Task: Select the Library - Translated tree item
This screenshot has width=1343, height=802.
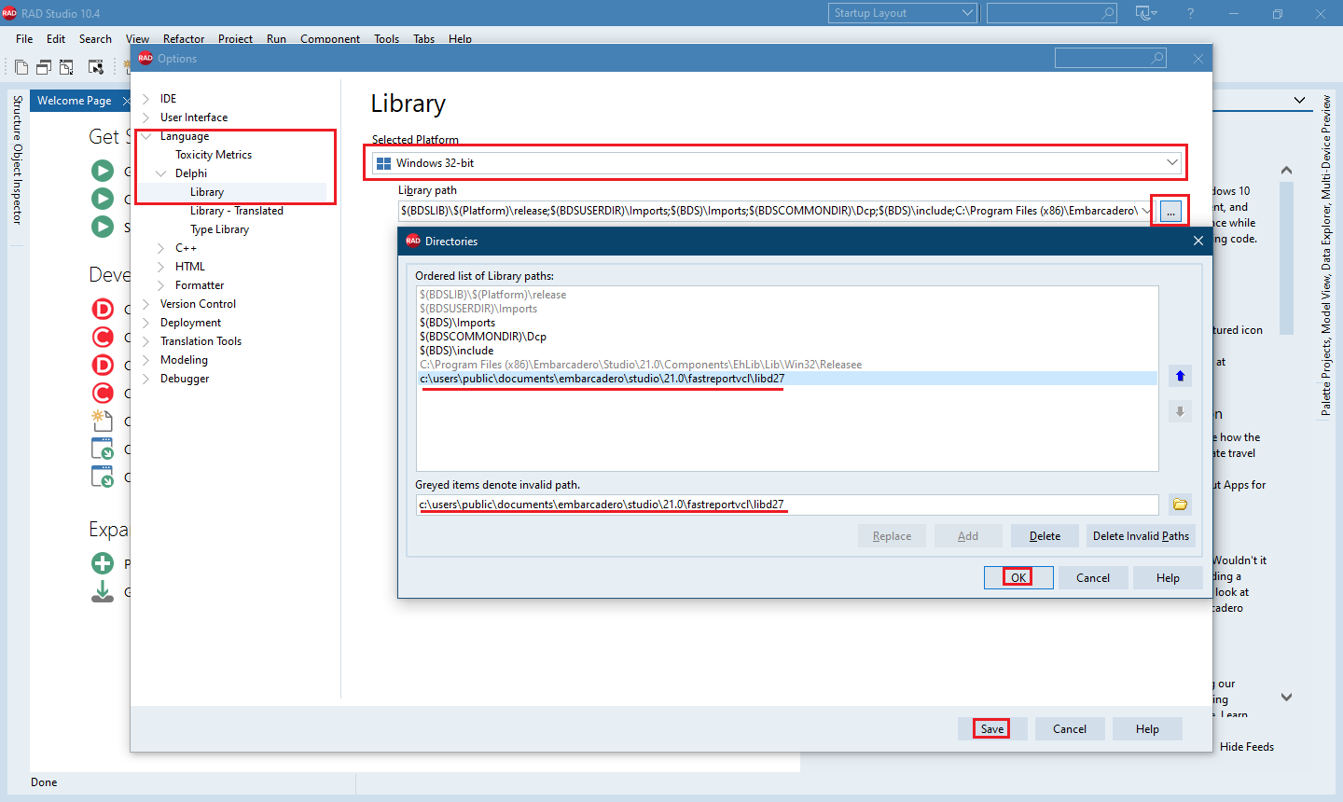Action: click(x=237, y=211)
